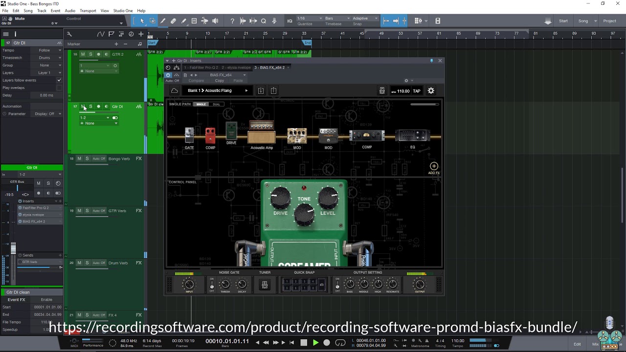Click the question mark help tool
Viewport: 626px width, 352px height.
coord(232,21)
